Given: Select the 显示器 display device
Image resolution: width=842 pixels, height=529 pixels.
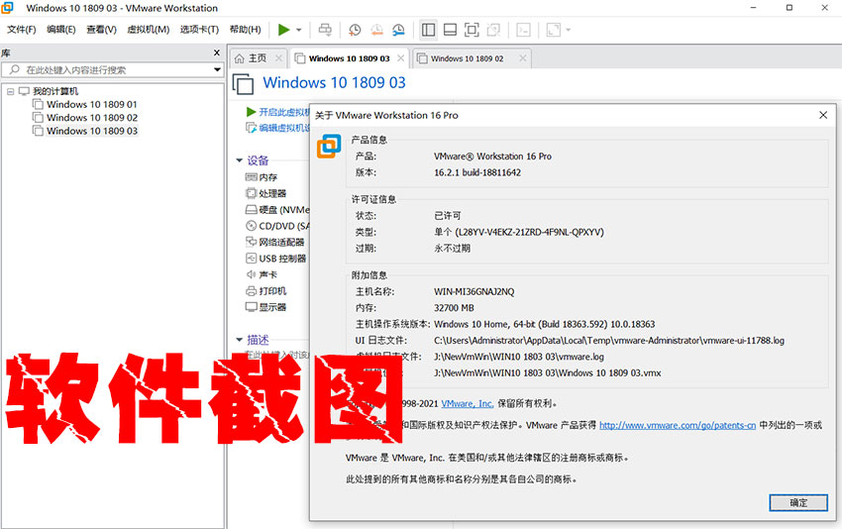Looking at the screenshot, I should (272, 307).
